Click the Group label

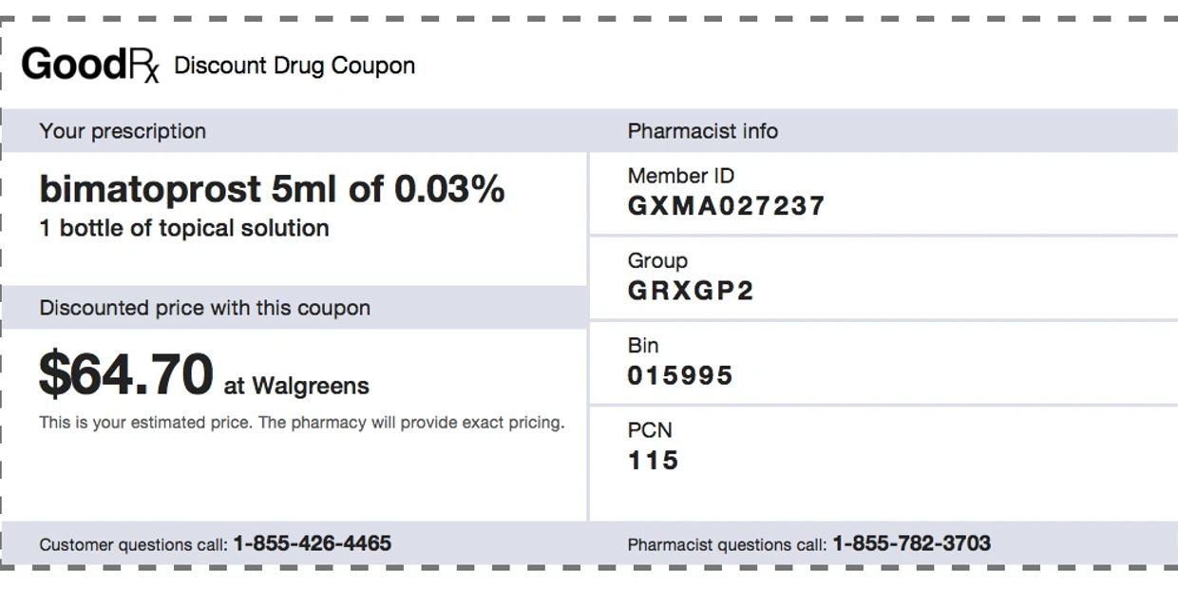pyautogui.click(x=657, y=260)
